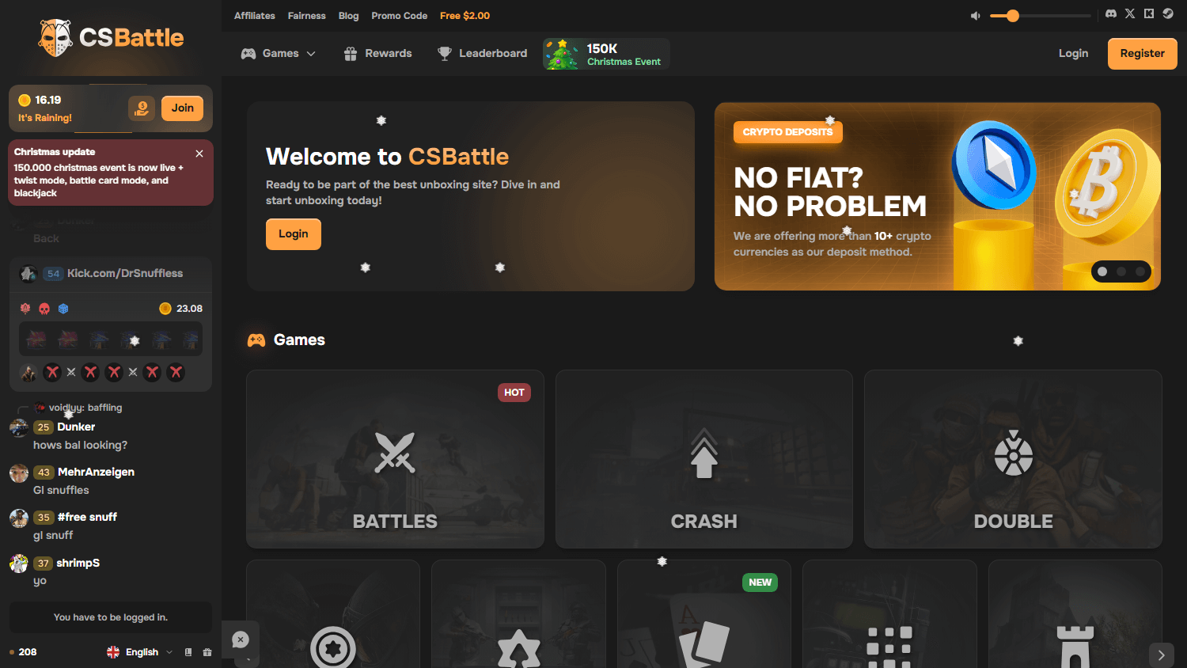Click the tip coin icon next to Join

(142, 108)
